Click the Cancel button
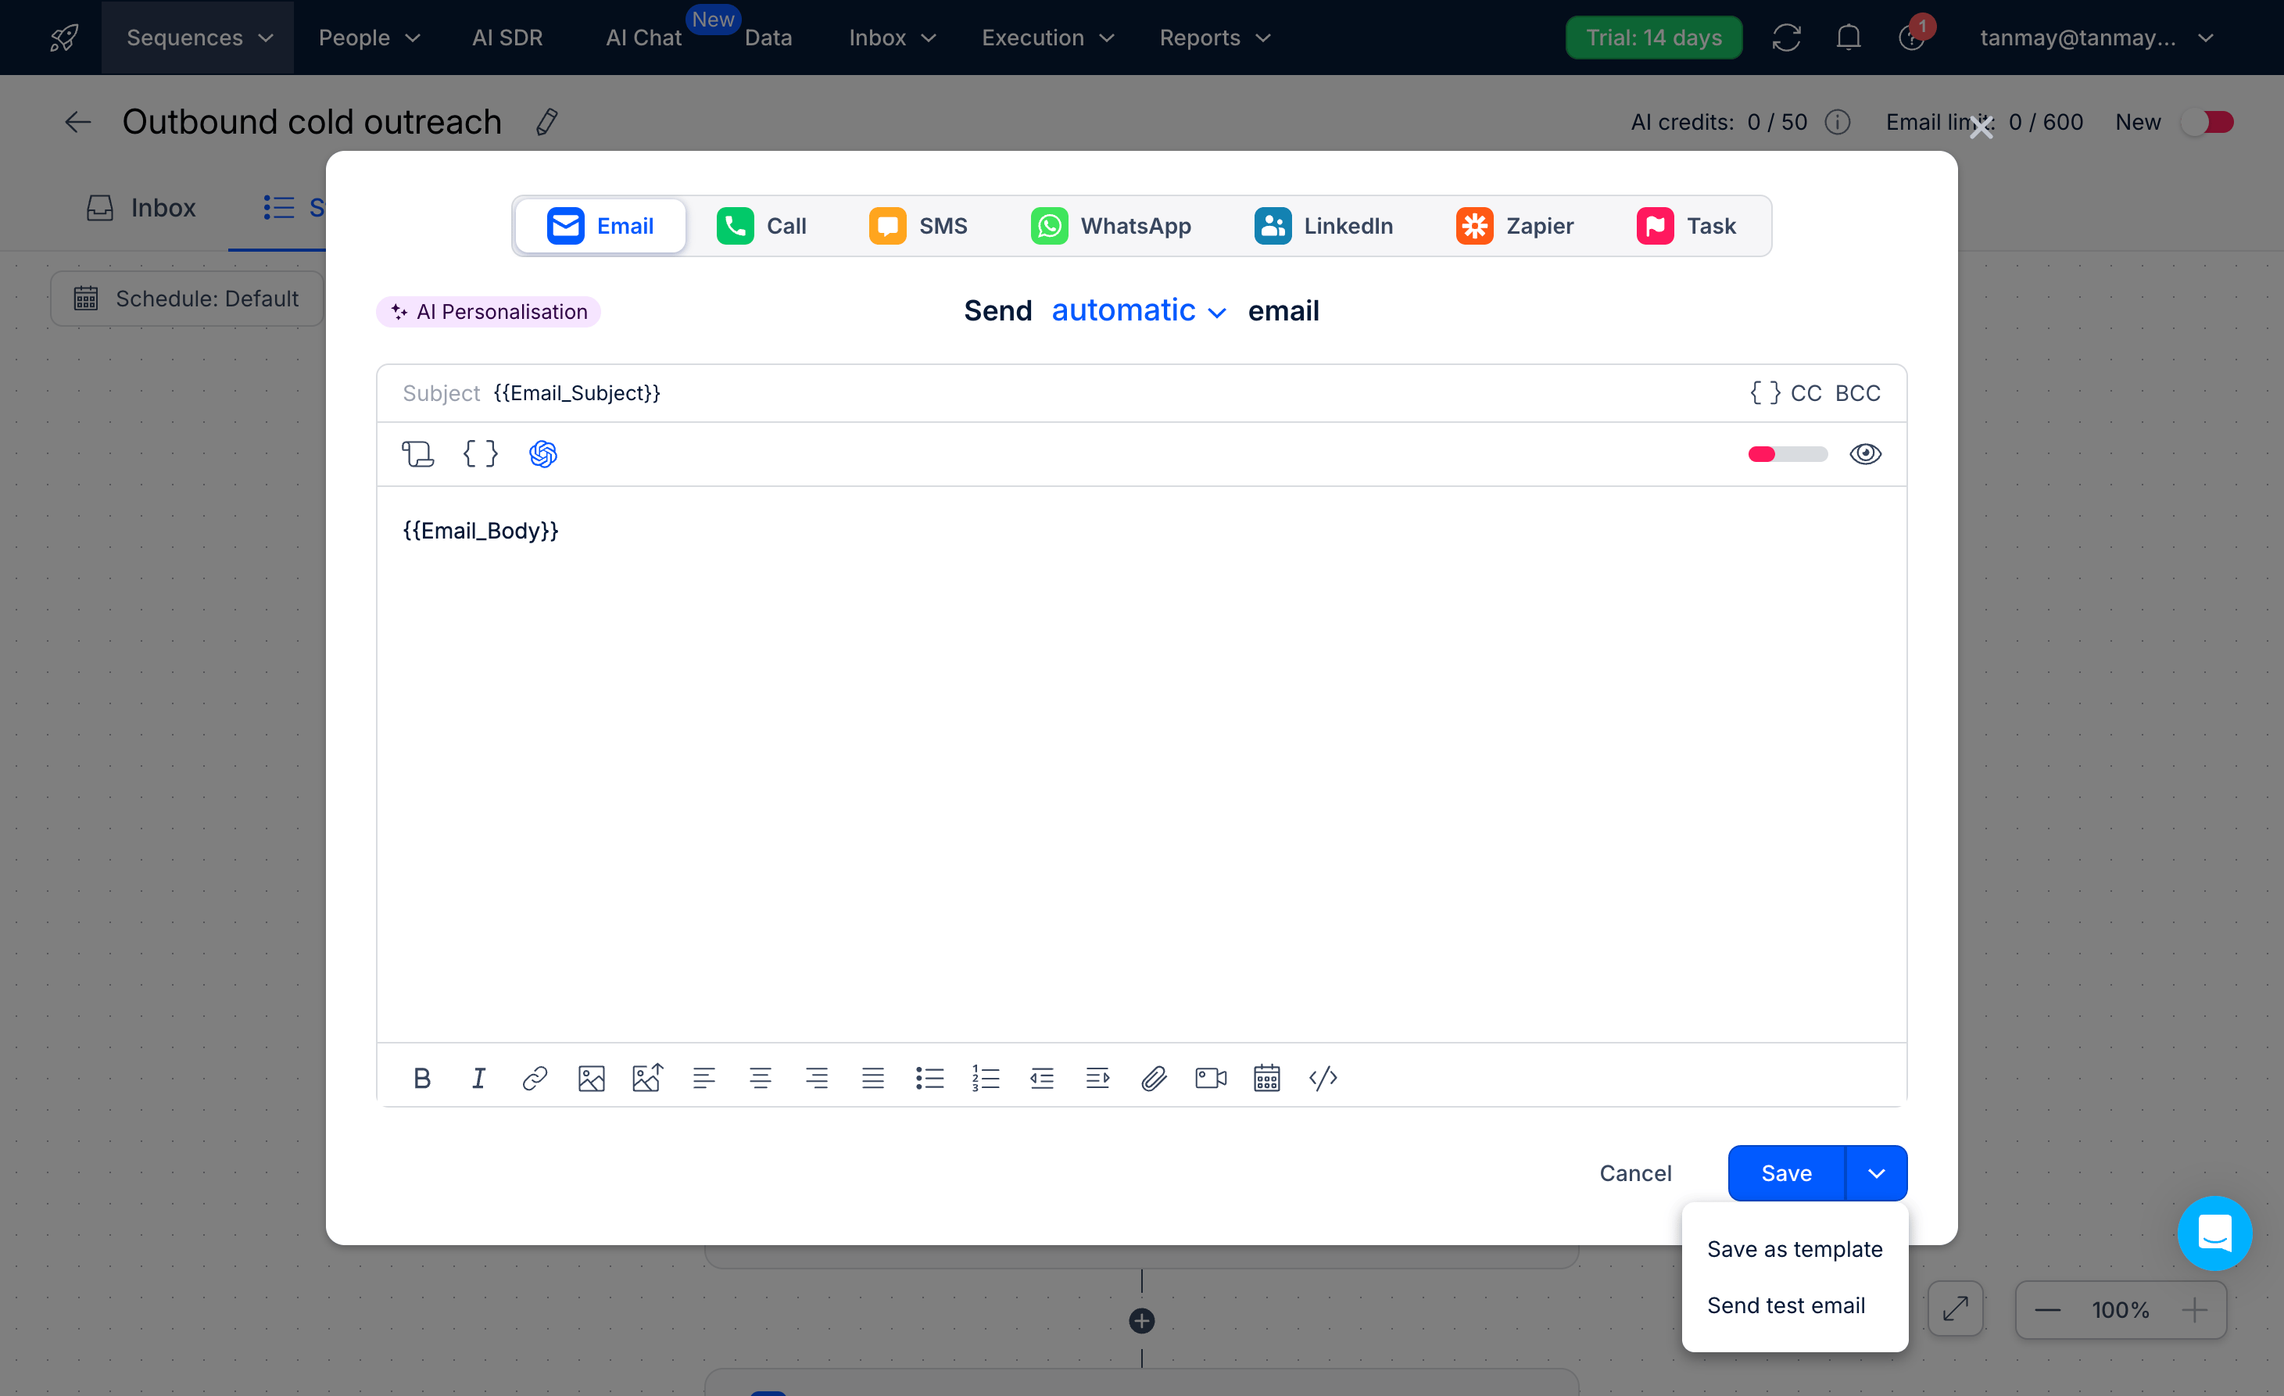This screenshot has height=1396, width=2284. tap(1635, 1173)
